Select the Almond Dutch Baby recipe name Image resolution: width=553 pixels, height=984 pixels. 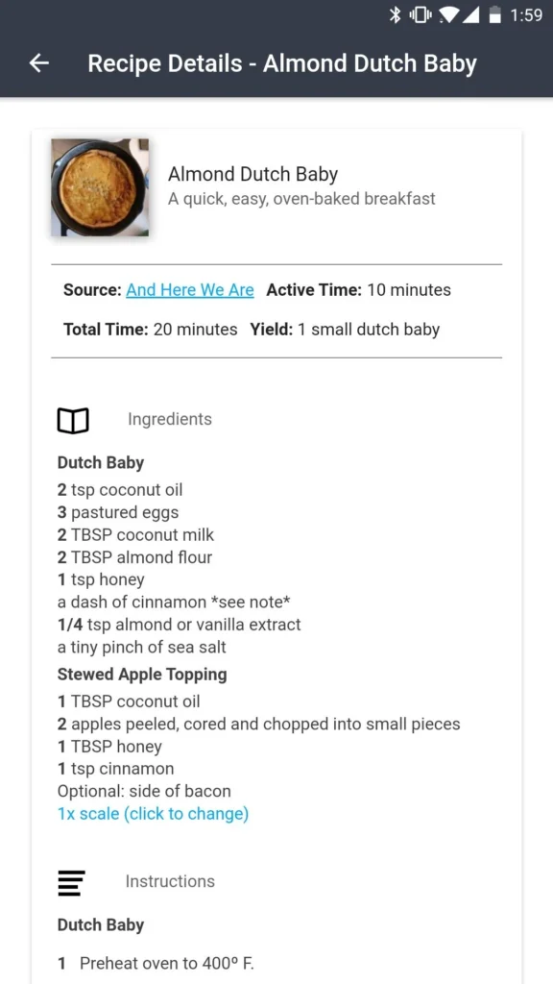pos(252,174)
